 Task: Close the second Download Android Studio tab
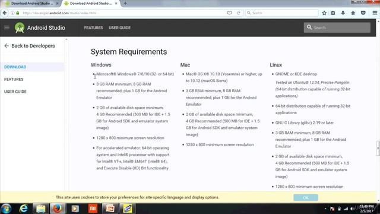(x=116, y=4)
